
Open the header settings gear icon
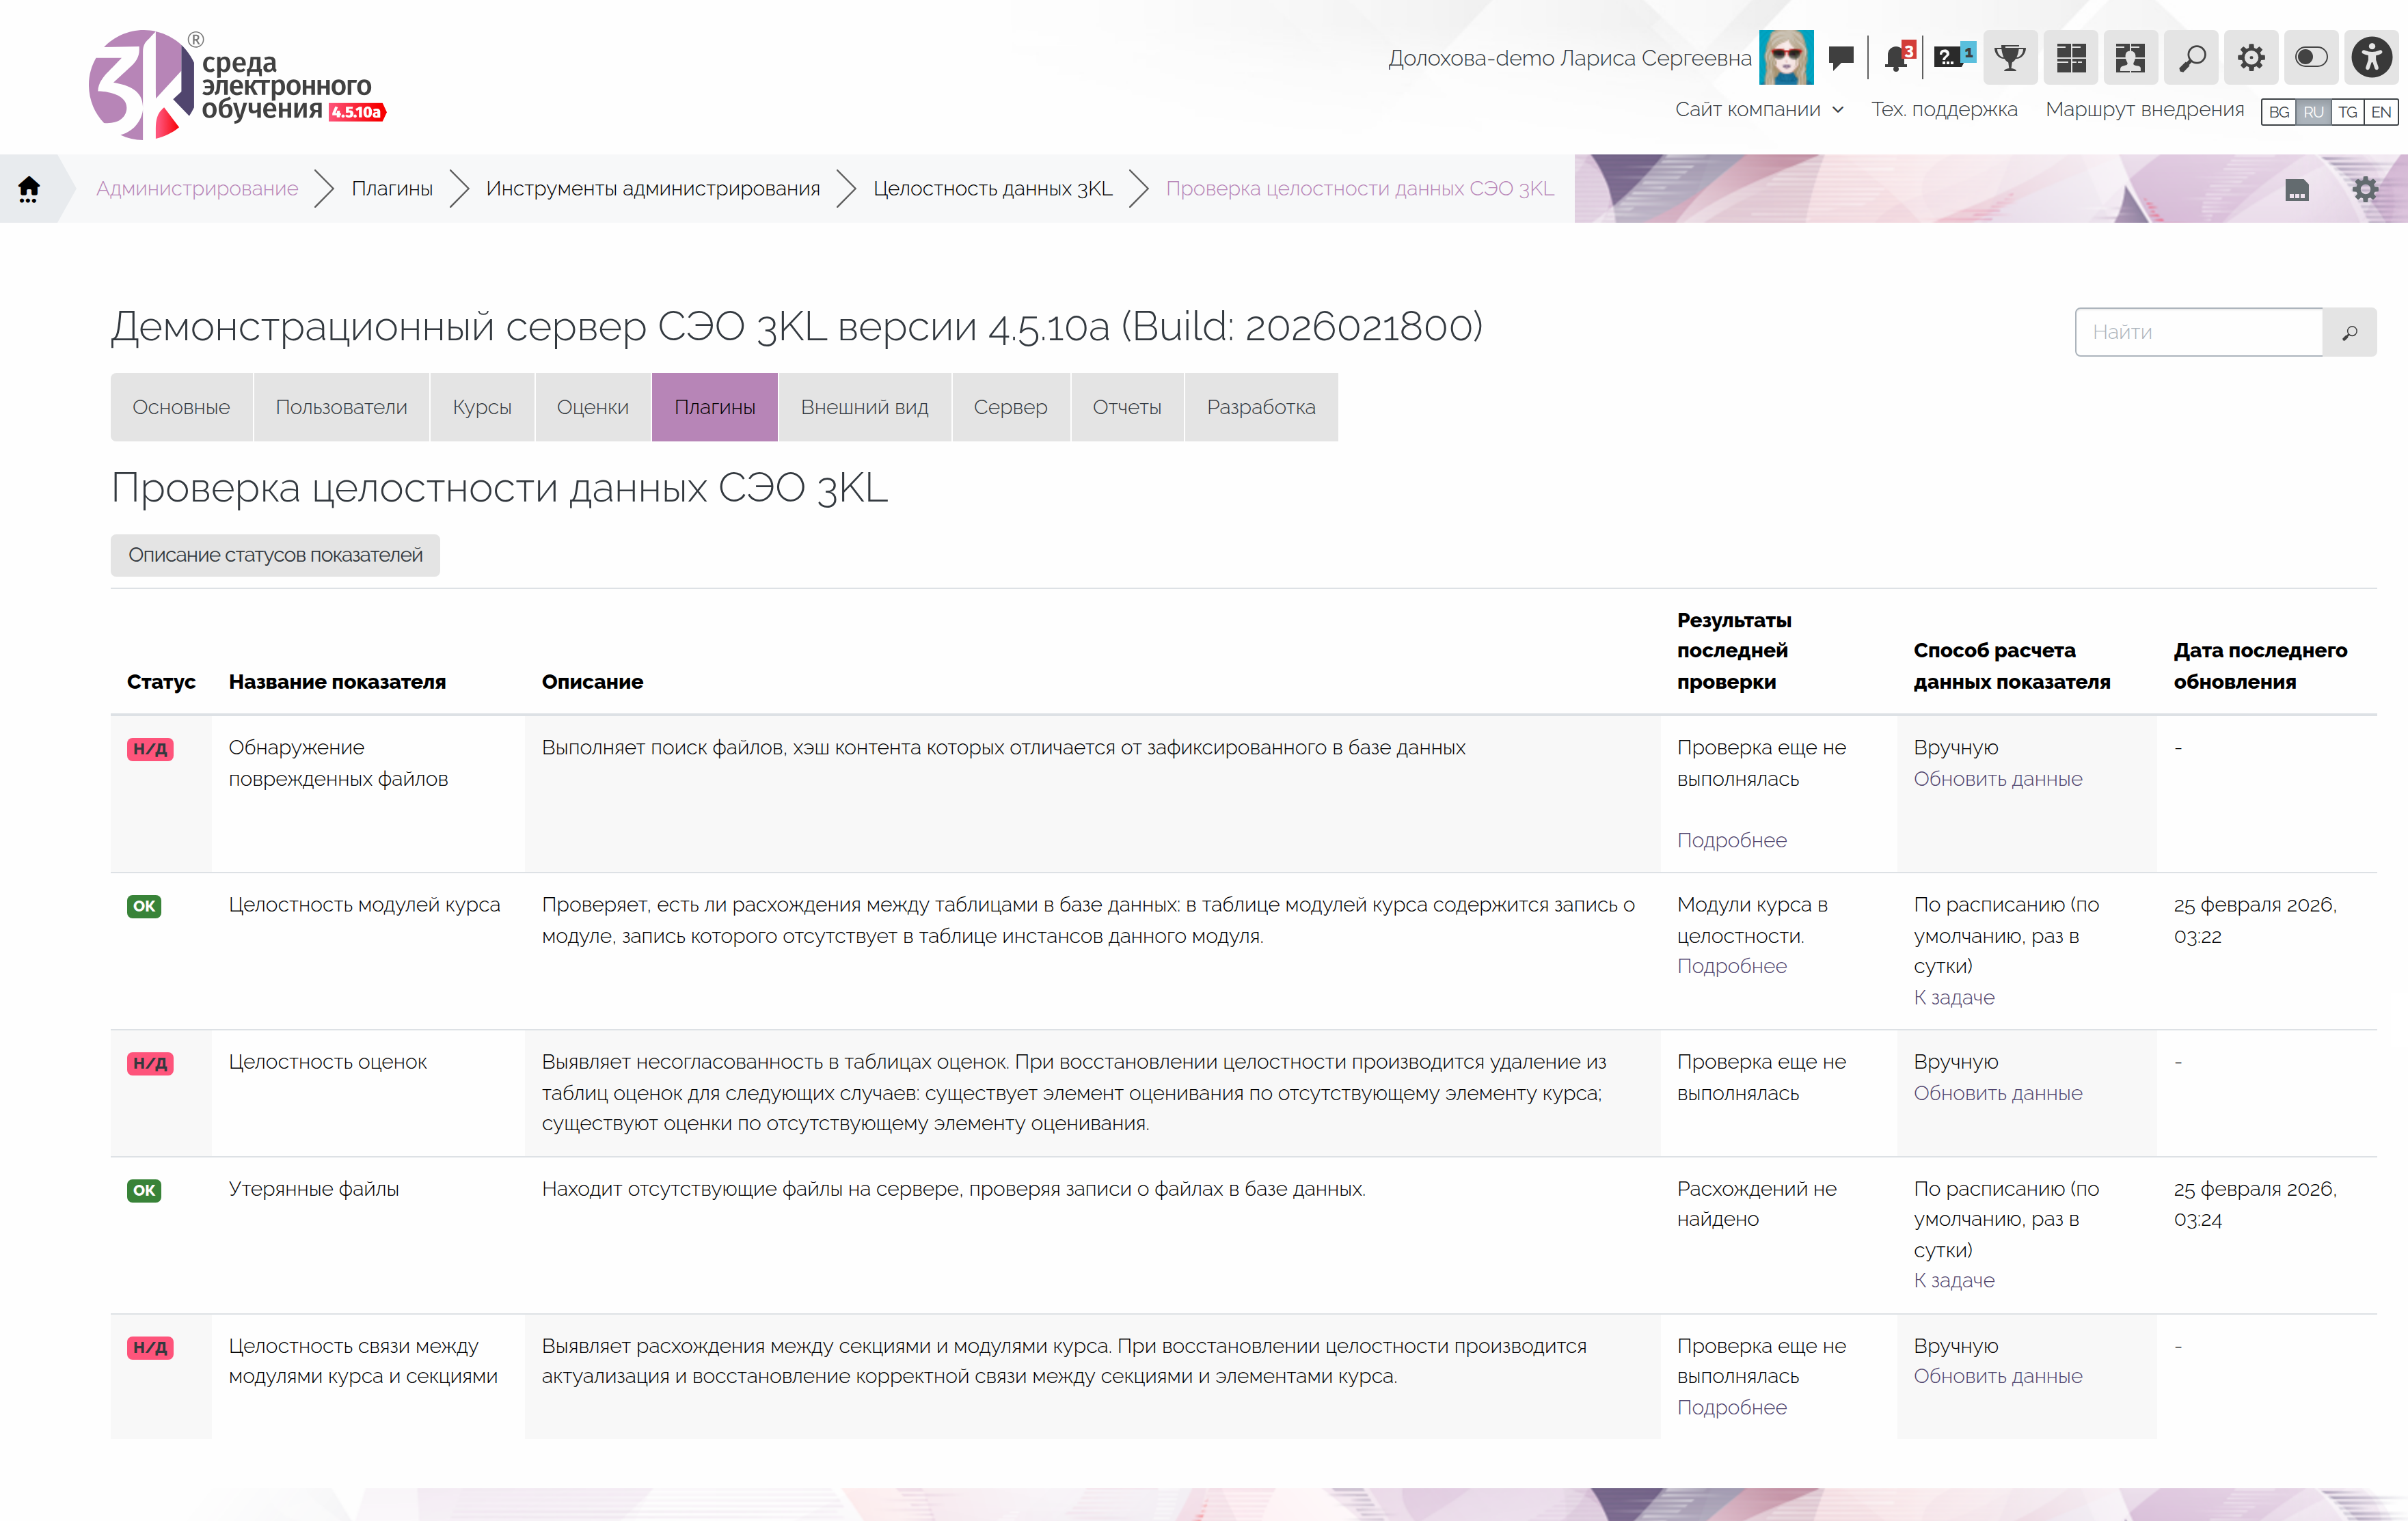click(x=2251, y=57)
